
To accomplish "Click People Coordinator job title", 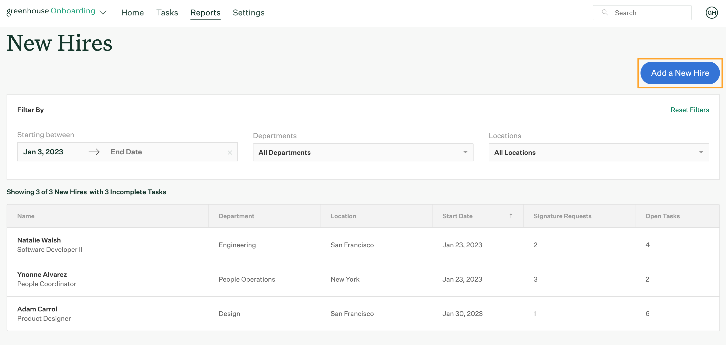I will [x=47, y=284].
